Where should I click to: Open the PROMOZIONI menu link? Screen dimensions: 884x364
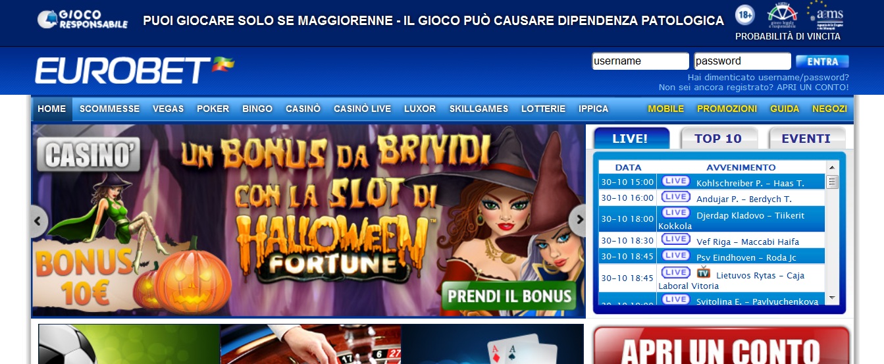[727, 109]
